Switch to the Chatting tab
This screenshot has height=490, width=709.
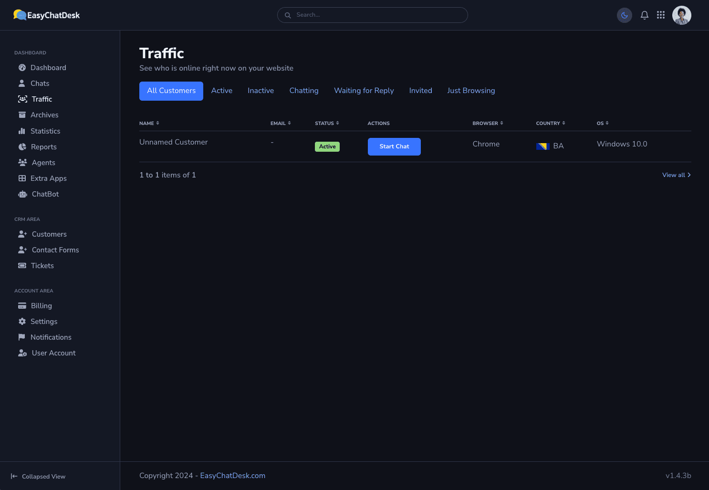304,91
